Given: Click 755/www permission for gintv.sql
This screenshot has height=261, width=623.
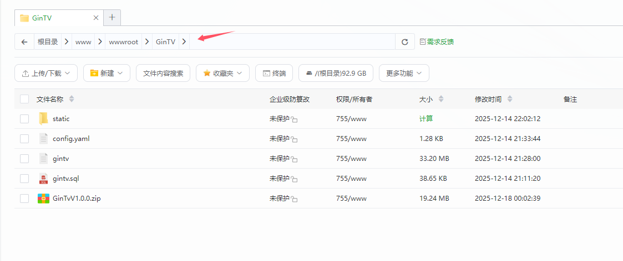Looking at the screenshot, I should 351,179.
